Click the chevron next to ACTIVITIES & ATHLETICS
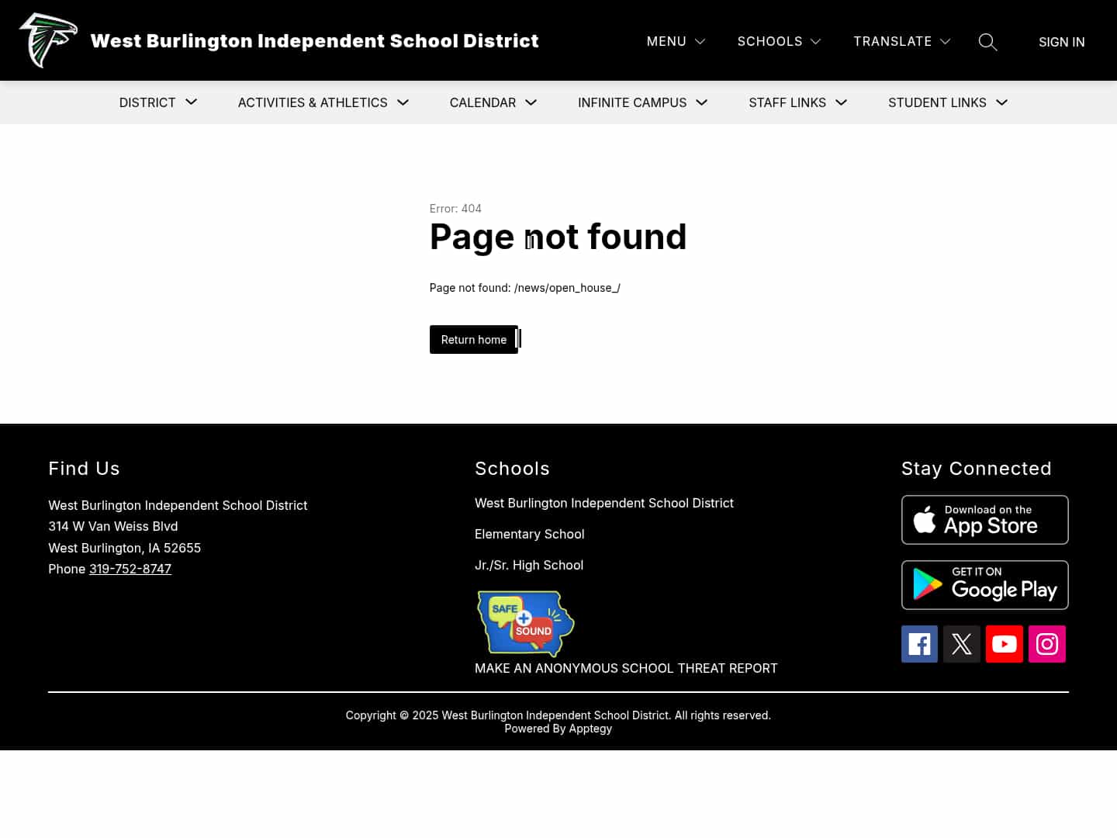 click(403, 102)
